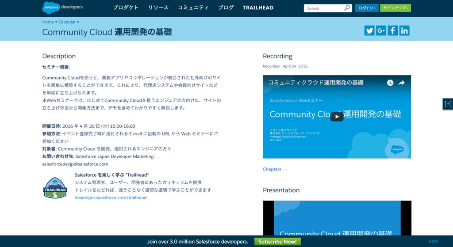This screenshot has height=247, width=453.
Task: Click the Presentation heading
Action: pyautogui.click(x=281, y=190)
